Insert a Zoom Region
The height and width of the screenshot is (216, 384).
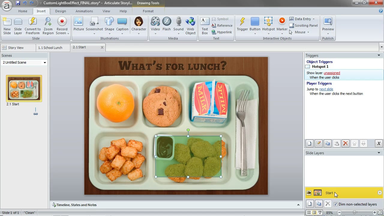[x=48, y=26]
